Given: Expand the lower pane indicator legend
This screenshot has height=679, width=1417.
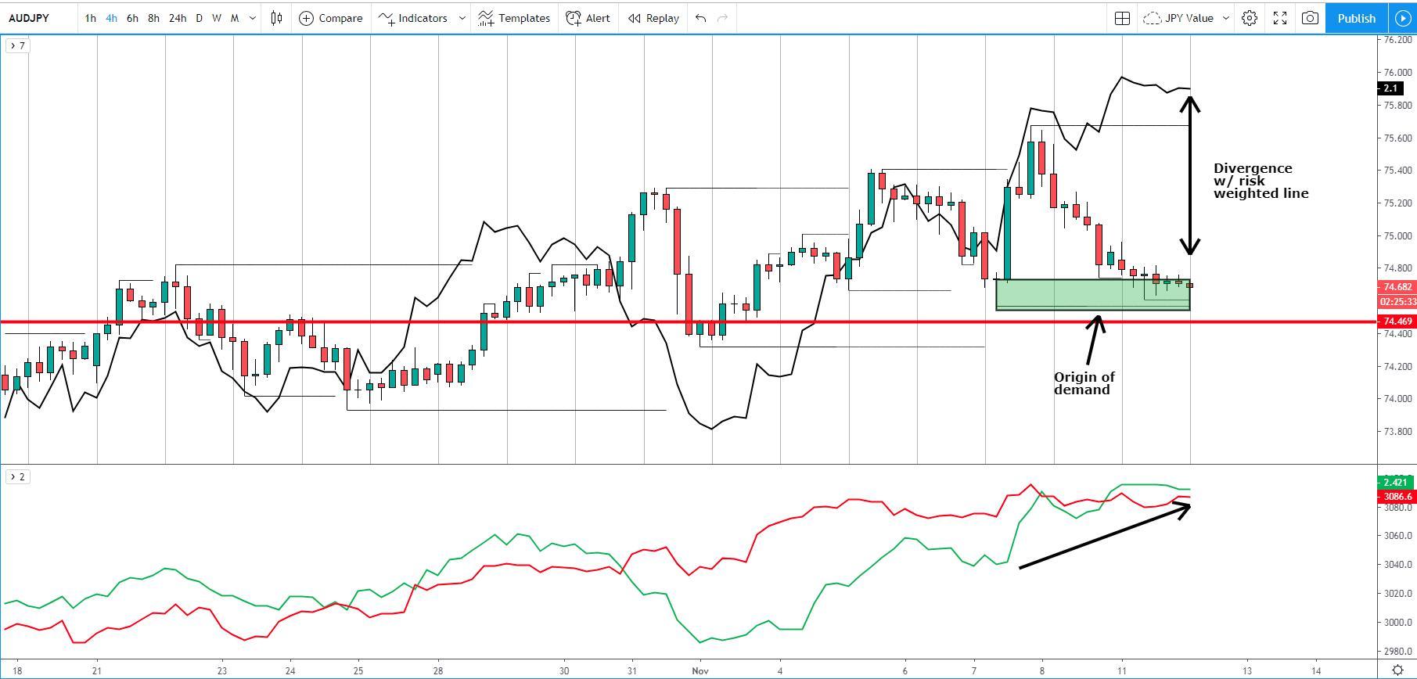Looking at the screenshot, I should click(17, 476).
